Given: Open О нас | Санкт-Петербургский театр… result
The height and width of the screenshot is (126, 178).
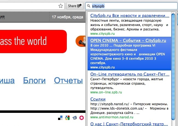Looking at the screenshot, I should point(129,124).
